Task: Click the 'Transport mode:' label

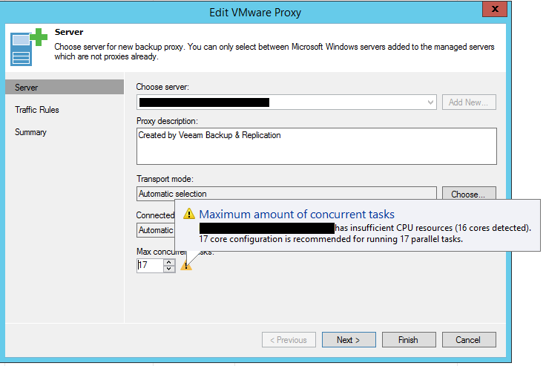Action: tap(165, 179)
